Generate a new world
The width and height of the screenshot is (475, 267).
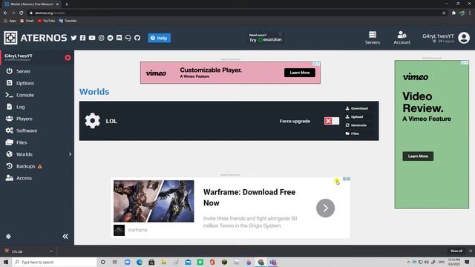[356, 125]
